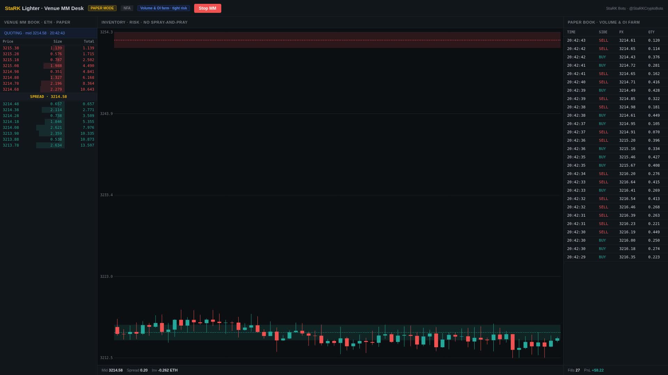The width and height of the screenshot is (668, 375).
Task: Click the Volume & OI farm tight risk badge
Action: [x=164, y=8]
